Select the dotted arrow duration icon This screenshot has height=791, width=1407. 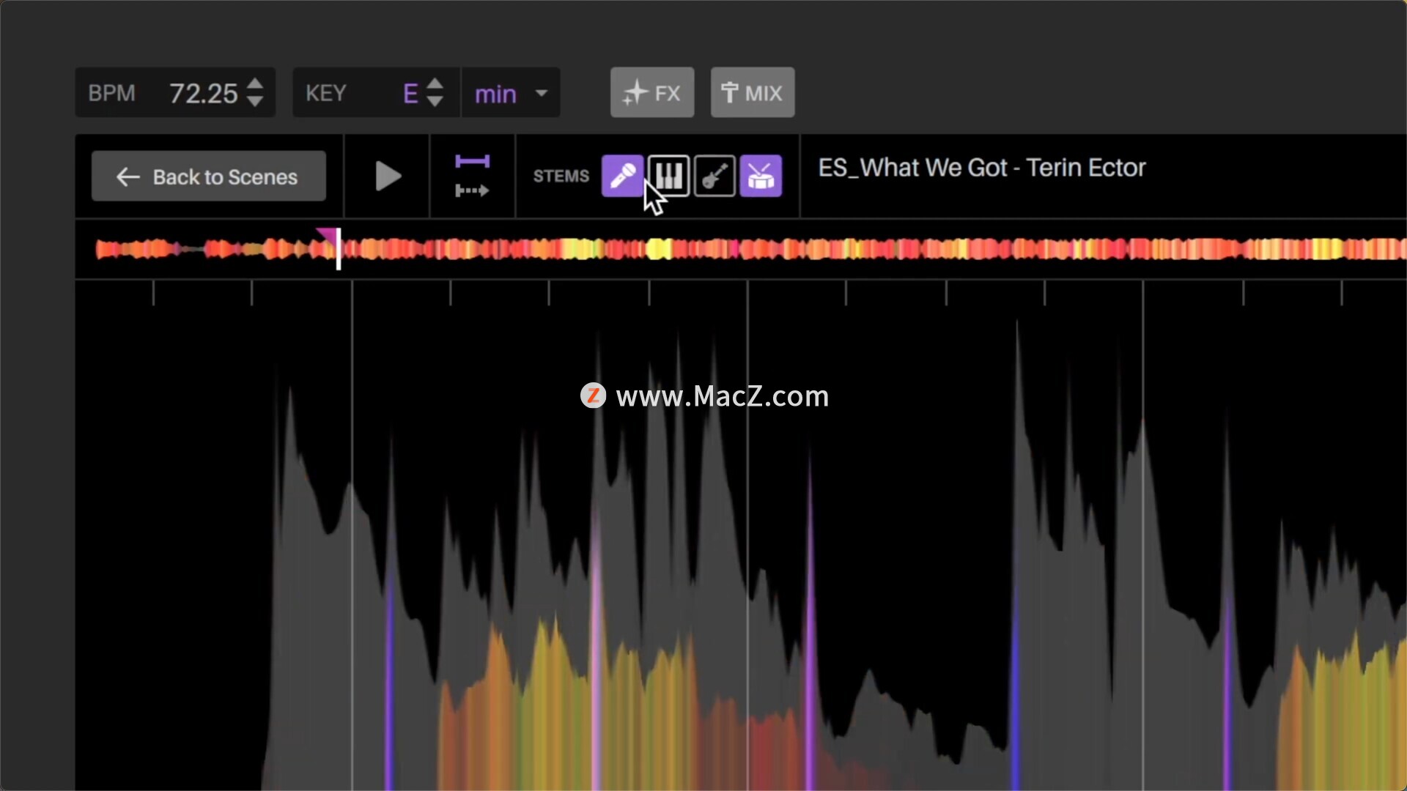472,191
